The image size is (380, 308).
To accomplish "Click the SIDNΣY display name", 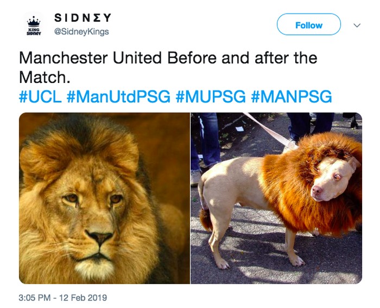I will click(83, 18).
